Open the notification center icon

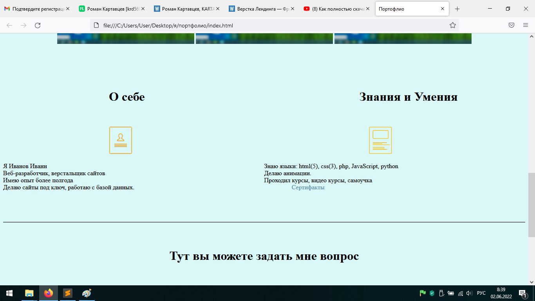tap(523, 293)
